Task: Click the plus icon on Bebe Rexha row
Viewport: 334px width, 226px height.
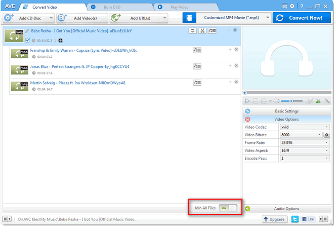Action: pos(229,30)
